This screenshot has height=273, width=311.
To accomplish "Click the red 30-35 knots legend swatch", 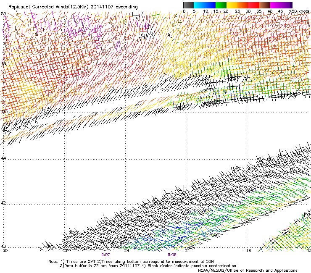I will (x=254, y=5).
